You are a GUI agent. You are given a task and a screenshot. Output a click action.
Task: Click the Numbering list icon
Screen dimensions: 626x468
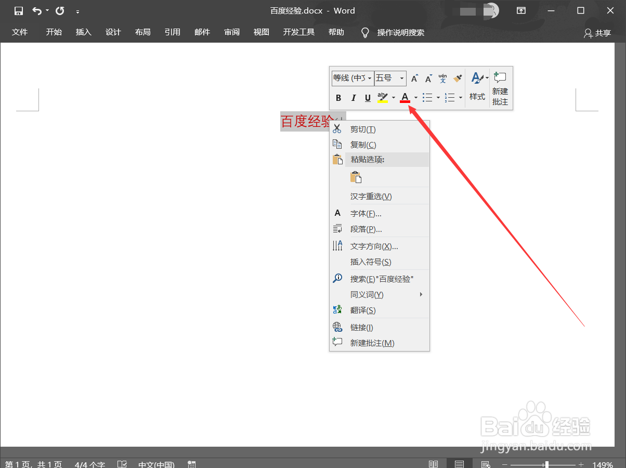(x=450, y=98)
